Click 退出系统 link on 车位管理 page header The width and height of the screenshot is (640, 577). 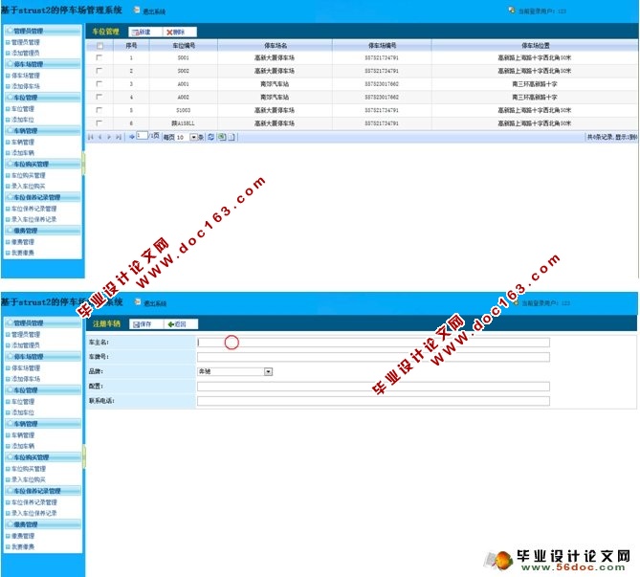point(154,11)
